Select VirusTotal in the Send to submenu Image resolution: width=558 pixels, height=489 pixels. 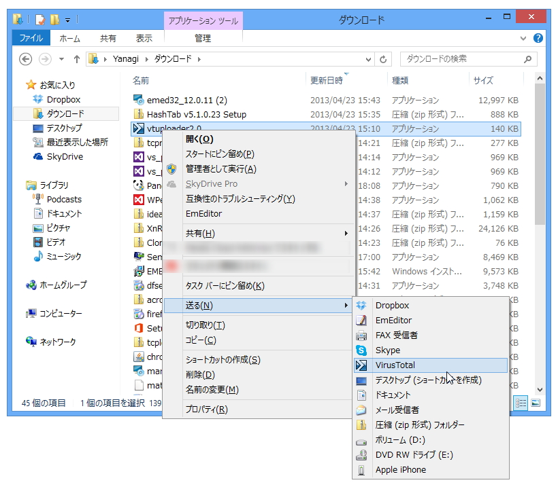point(395,365)
